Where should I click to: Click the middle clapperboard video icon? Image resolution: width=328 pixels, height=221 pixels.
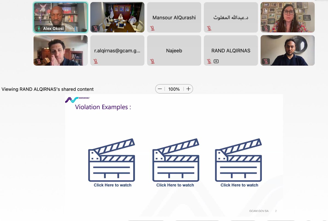(x=176, y=160)
